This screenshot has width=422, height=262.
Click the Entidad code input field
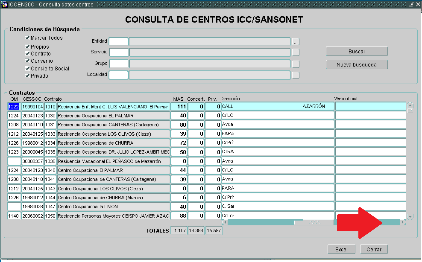118,41
